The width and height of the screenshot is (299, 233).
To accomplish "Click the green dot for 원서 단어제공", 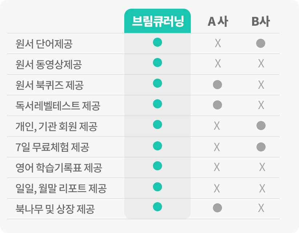I will (158, 42).
